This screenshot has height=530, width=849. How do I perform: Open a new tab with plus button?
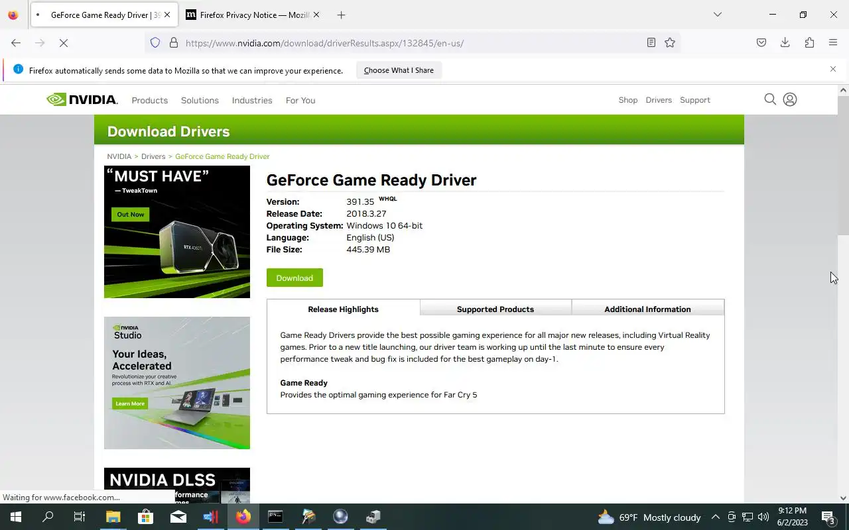pos(341,15)
